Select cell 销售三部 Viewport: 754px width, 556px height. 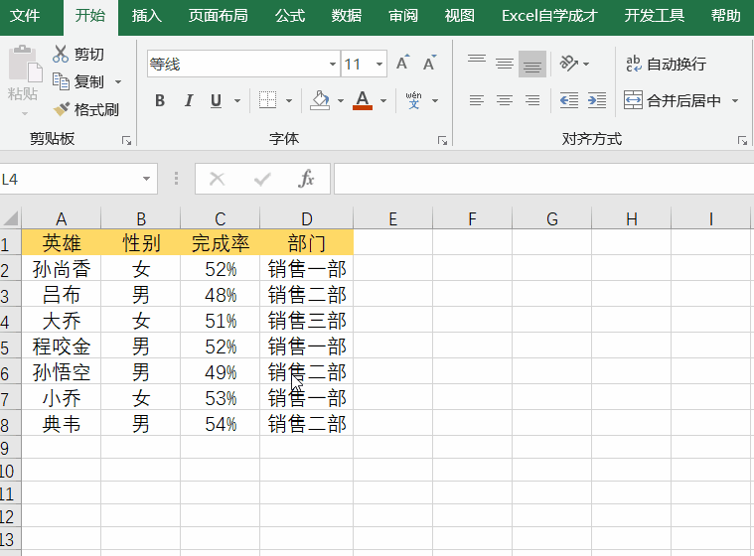[x=307, y=321]
